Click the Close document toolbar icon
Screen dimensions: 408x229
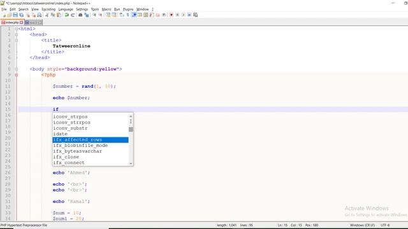tap(27, 15)
